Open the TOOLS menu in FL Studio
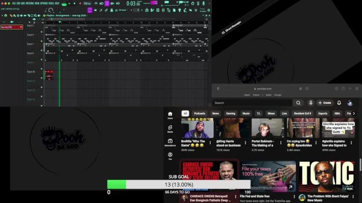 [x=51, y=3]
